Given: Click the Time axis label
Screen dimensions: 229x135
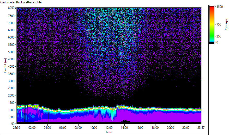Looking at the screenshot, I should click(x=109, y=132).
